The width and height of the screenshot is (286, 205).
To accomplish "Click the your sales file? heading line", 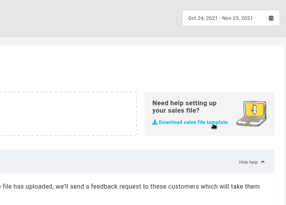I will click(x=176, y=111).
